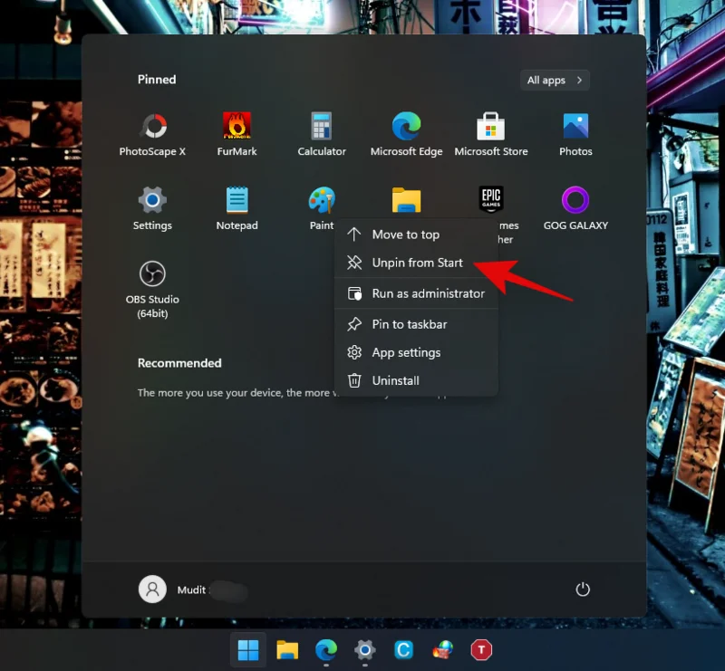The width and height of the screenshot is (725, 671).
Task: Open File Explorer from the taskbar
Action: coord(286,650)
